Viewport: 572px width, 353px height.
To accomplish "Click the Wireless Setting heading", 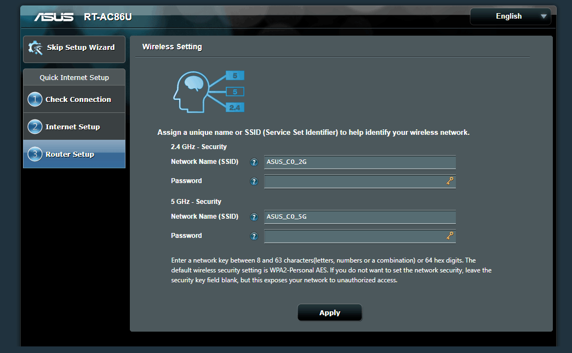I will coord(172,47).
